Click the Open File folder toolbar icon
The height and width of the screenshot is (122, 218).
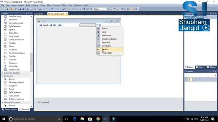[11, 9]
